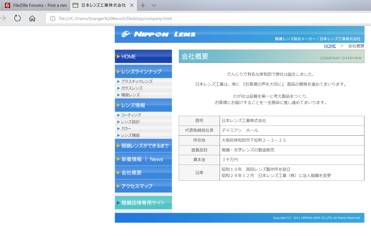
Task: Open the プラスチックレンズ submenu link
Action: (x=143, y=81)
